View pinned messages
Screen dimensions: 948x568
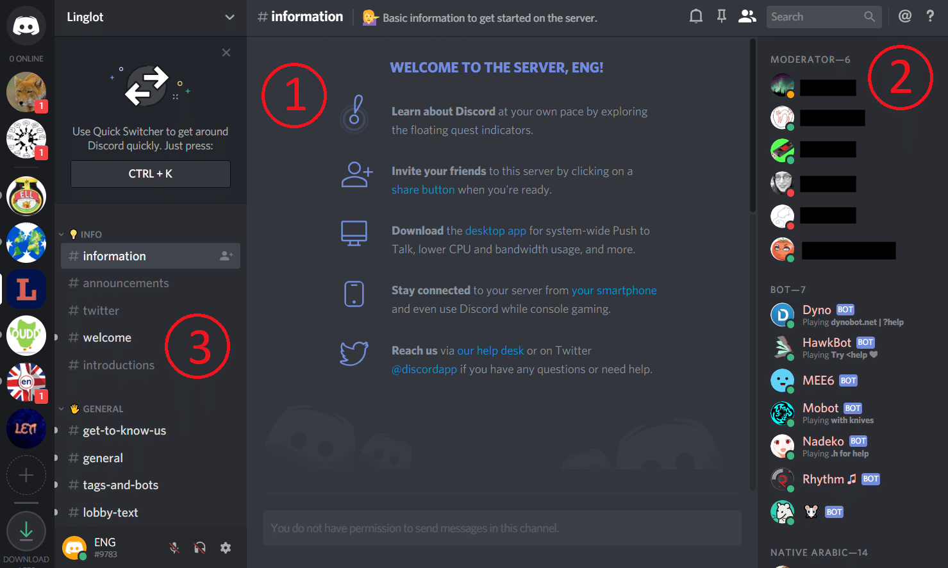721,16
